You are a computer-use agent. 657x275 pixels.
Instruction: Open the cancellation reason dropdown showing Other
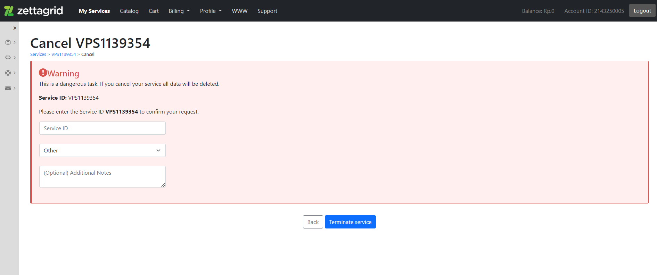tap(102, 150)
